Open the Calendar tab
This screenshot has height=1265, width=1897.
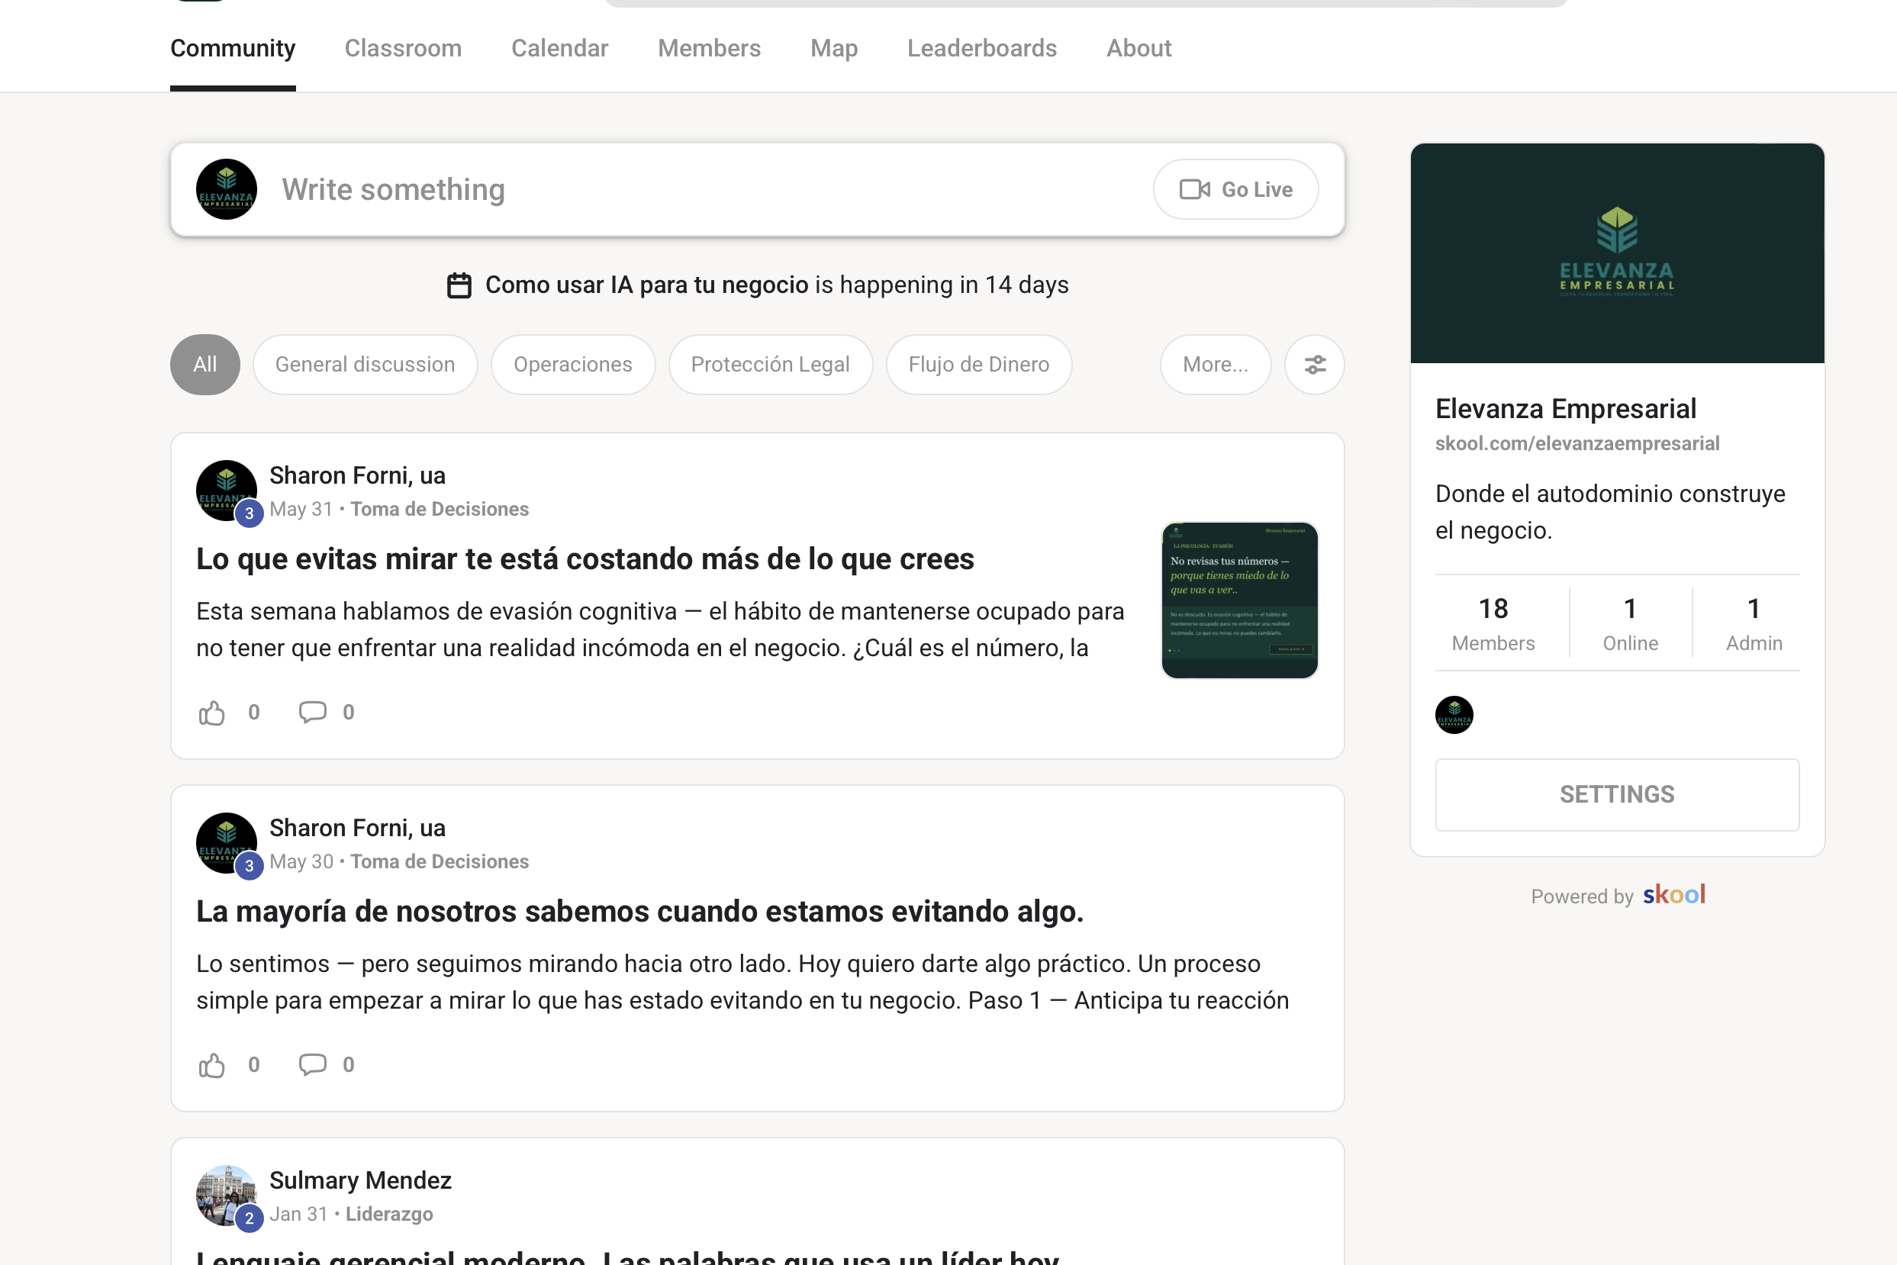click(x=559, y=48)
